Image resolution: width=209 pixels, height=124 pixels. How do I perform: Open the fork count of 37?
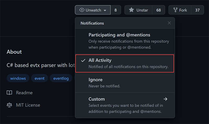[198, 10]
